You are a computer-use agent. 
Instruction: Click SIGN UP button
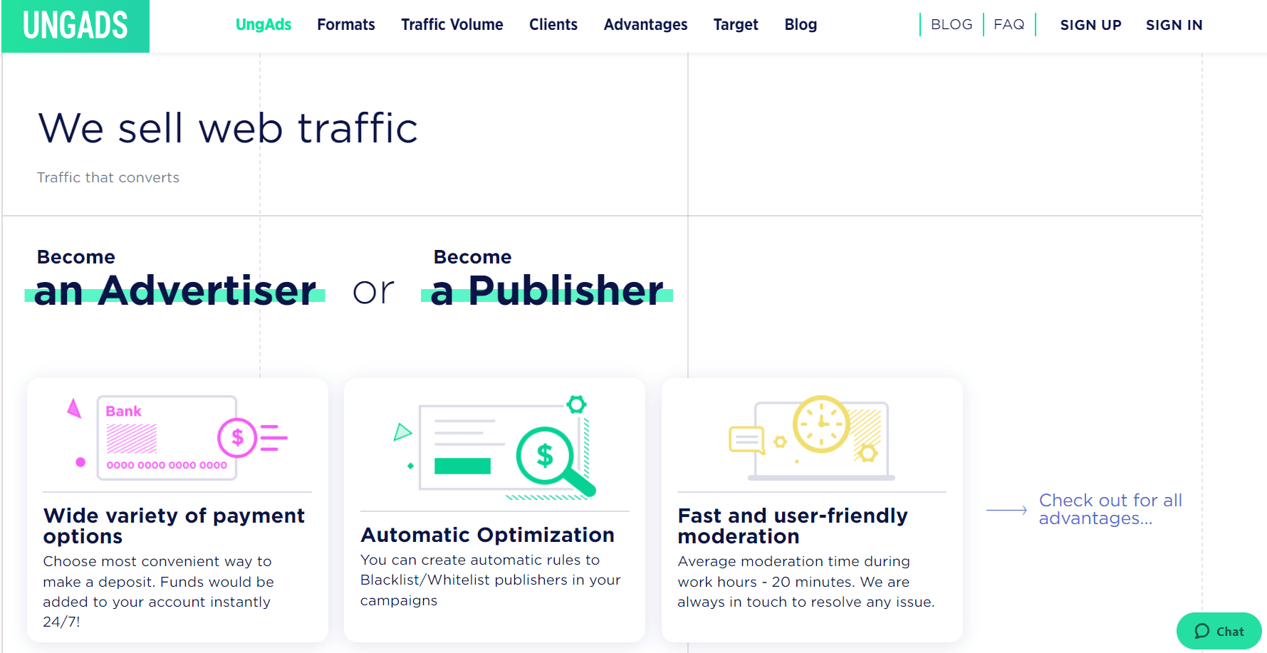pyautogui.click(x=1090, y=25)
